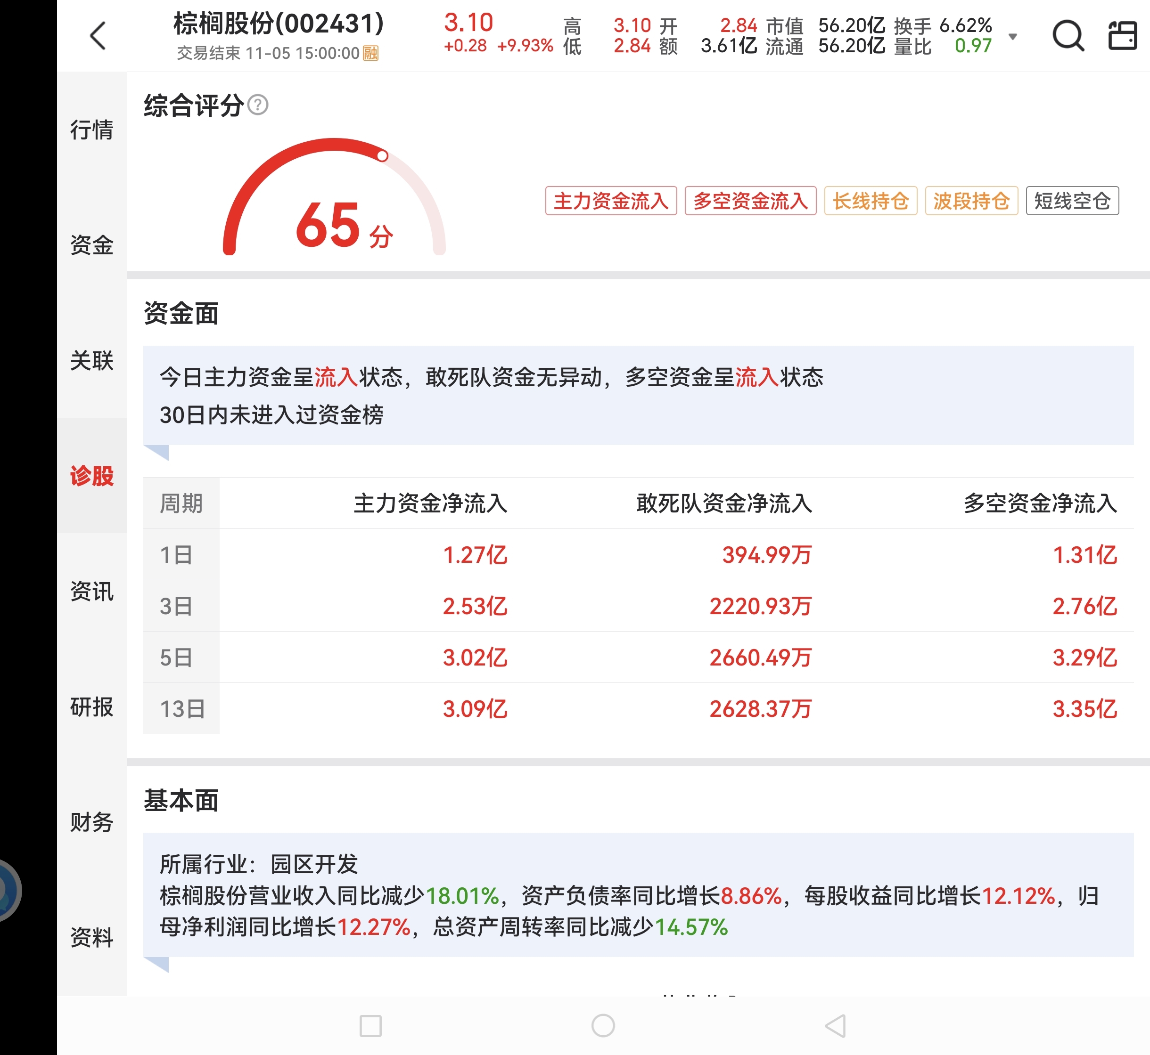Tap the calendar icon at top right
Image resolution: width=1150 pixels, height=1055 pixels.
(1122, 36)
